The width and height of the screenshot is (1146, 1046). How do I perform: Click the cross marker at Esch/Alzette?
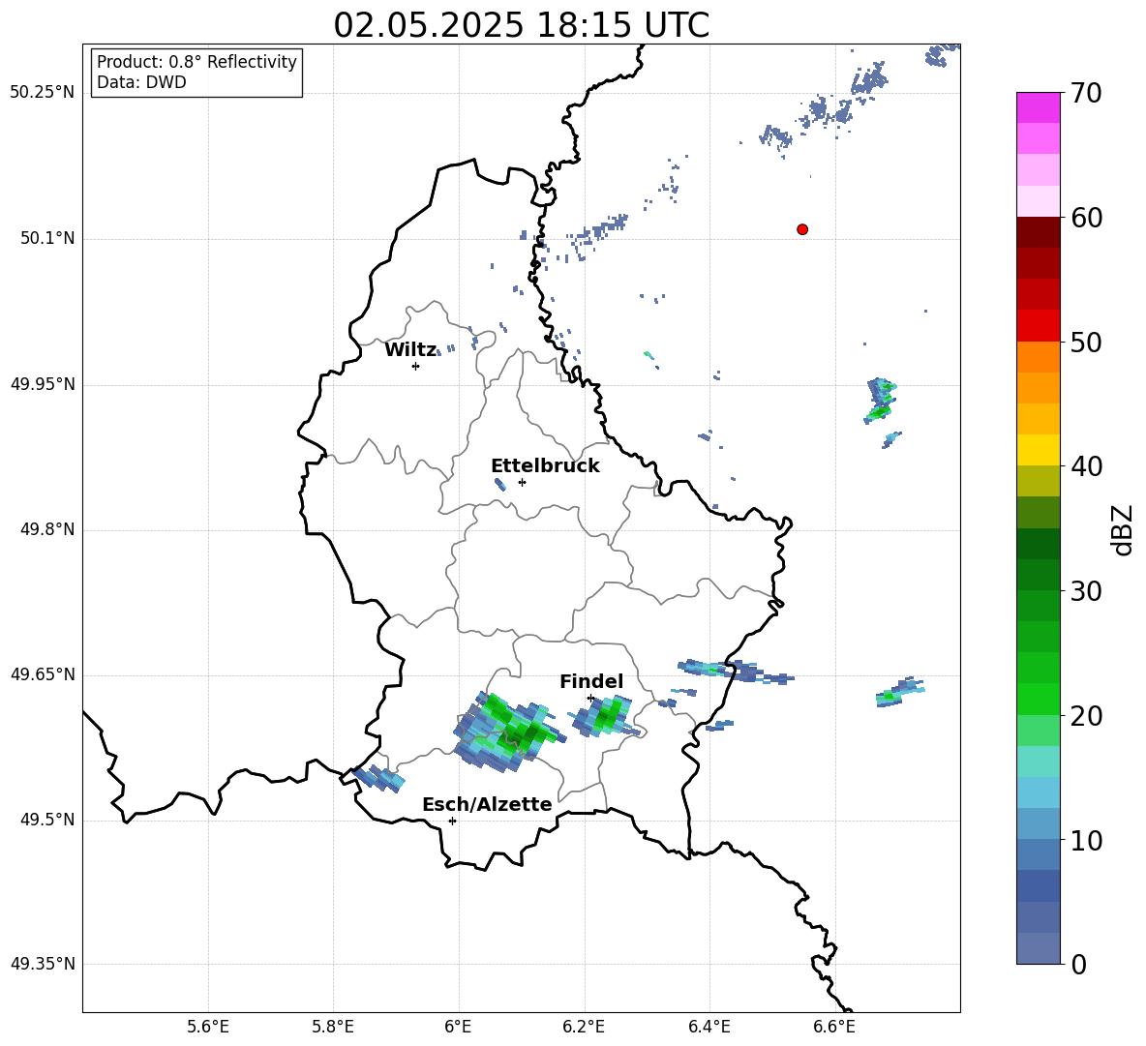point(452,821)
